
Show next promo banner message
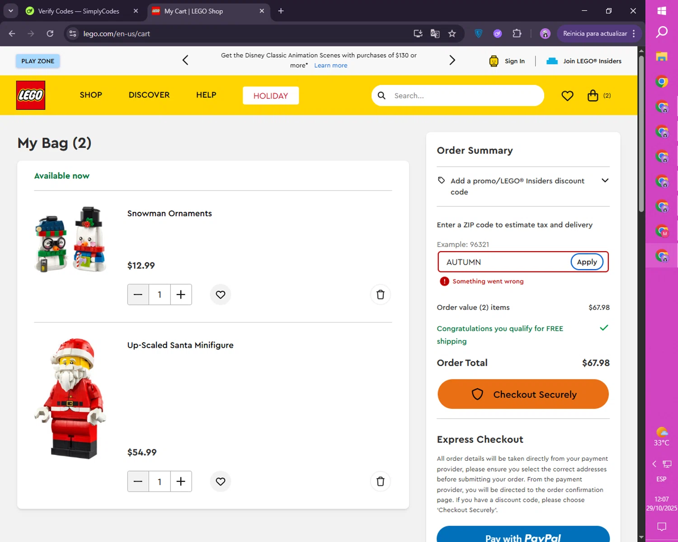point(452,60)
